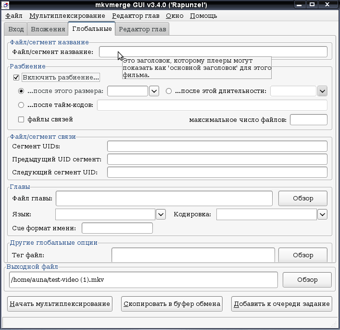Click Обзор button for Тег файл
The width and height of the screenshot is (340, 330).
click(x=303, y=255)
